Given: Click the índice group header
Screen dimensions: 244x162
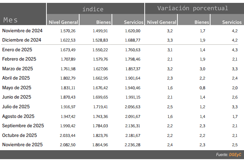Looking at the screenshot, I should tap(93, 9).
